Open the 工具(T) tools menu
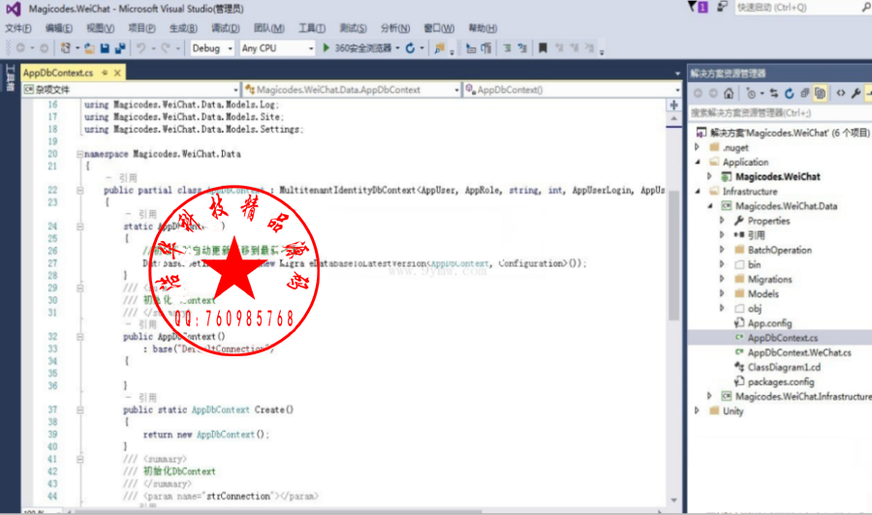 point(311,28)
